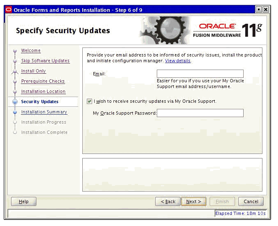
Task: Close the installer window
Action: (x=266, y=9)
